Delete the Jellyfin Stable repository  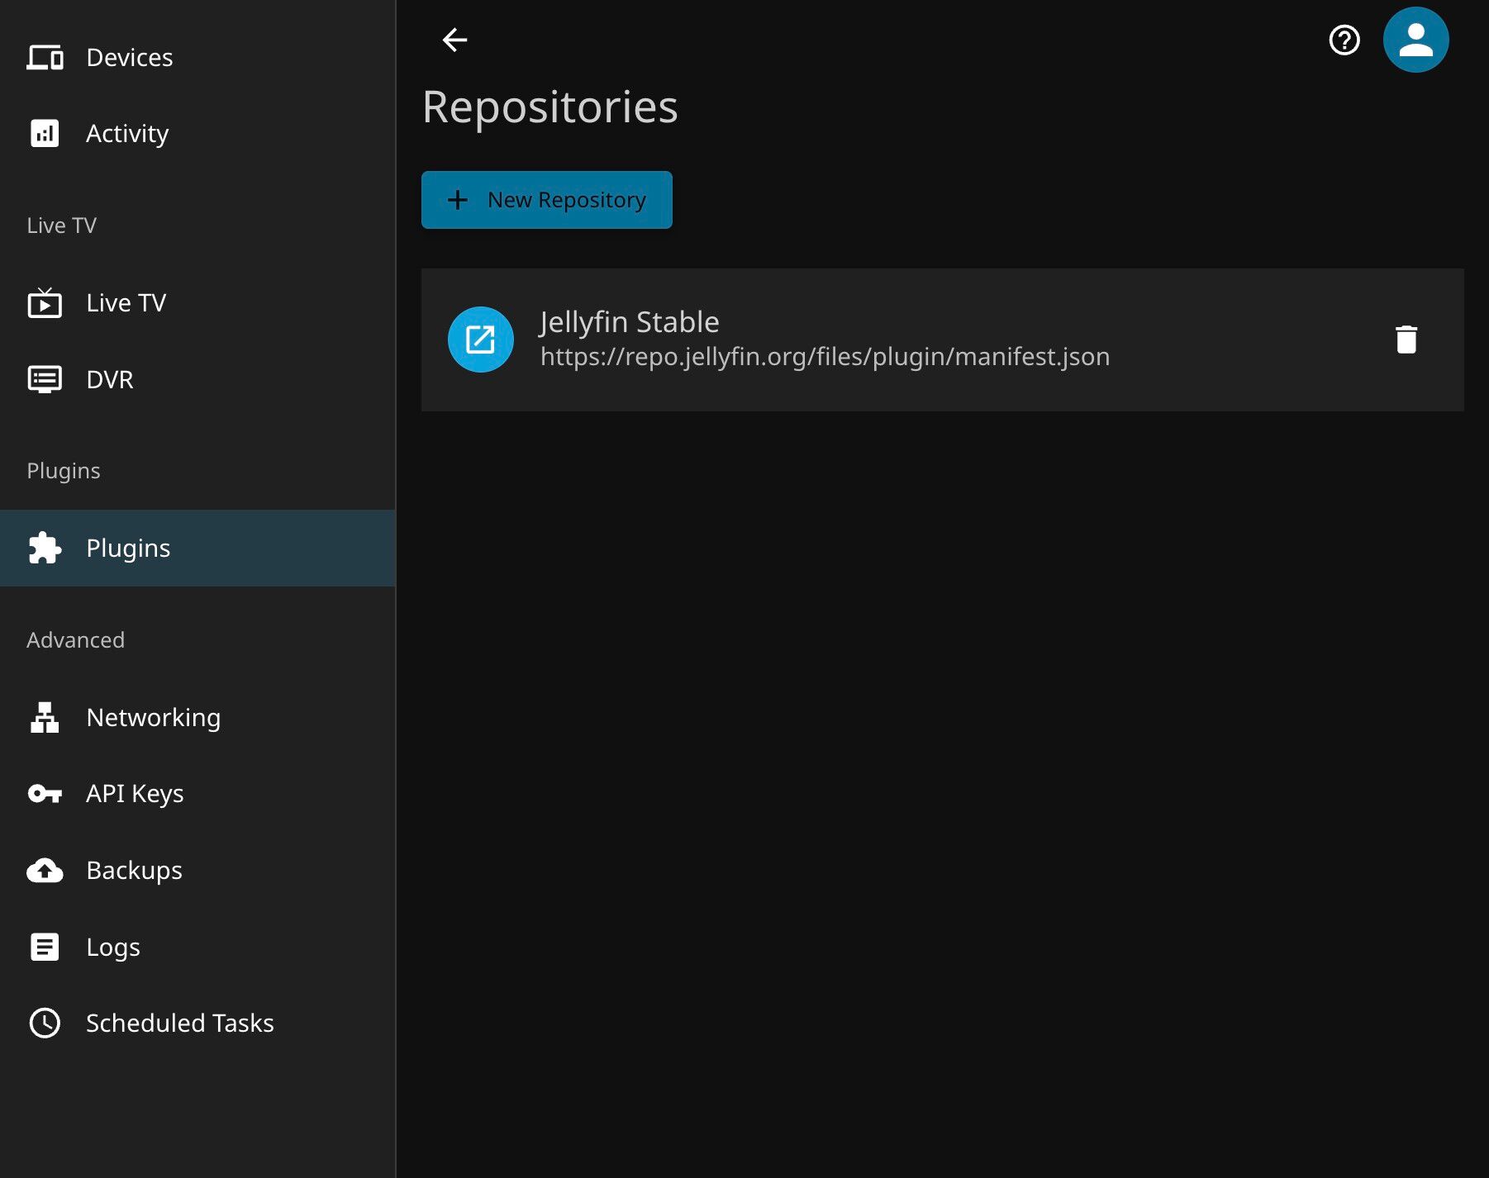coord(1406,340)
